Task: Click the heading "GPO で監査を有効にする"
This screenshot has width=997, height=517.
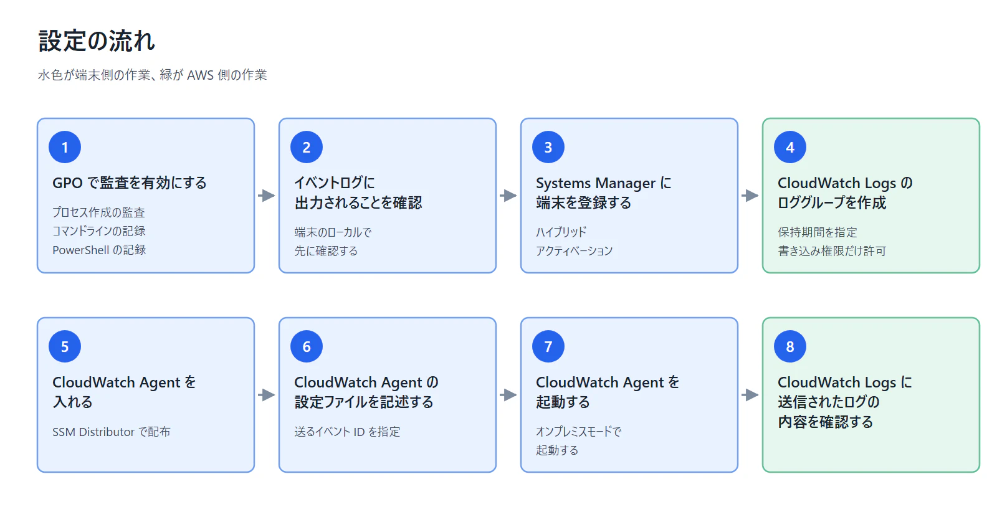Action: 130,183
